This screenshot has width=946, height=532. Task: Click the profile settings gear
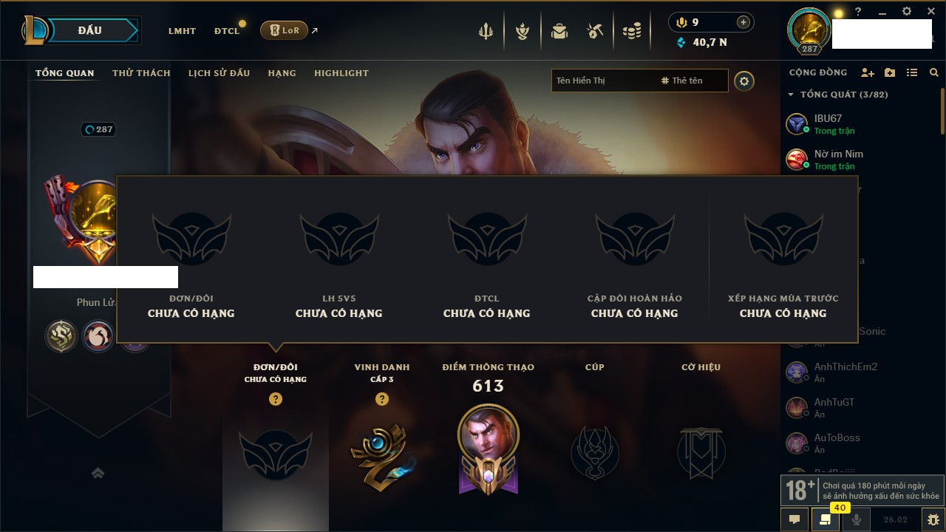744,81
